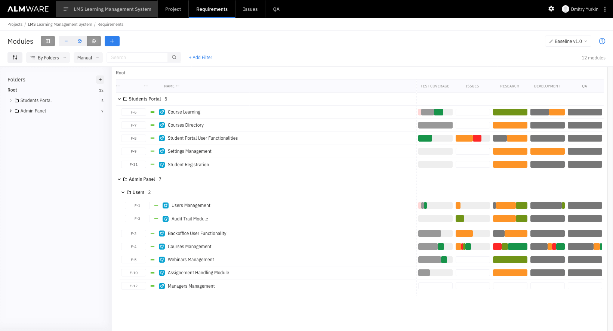Collapse the Users subfolder group
The width and height of the screenshot is (613, 331).
coord(123,192)
